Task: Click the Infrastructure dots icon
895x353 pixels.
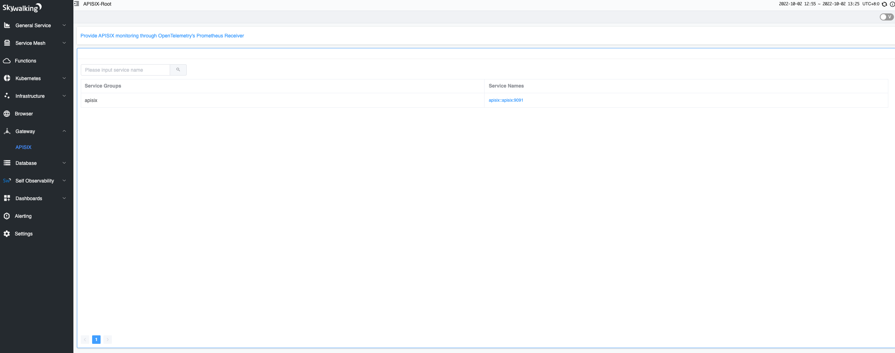Action: 7,96
